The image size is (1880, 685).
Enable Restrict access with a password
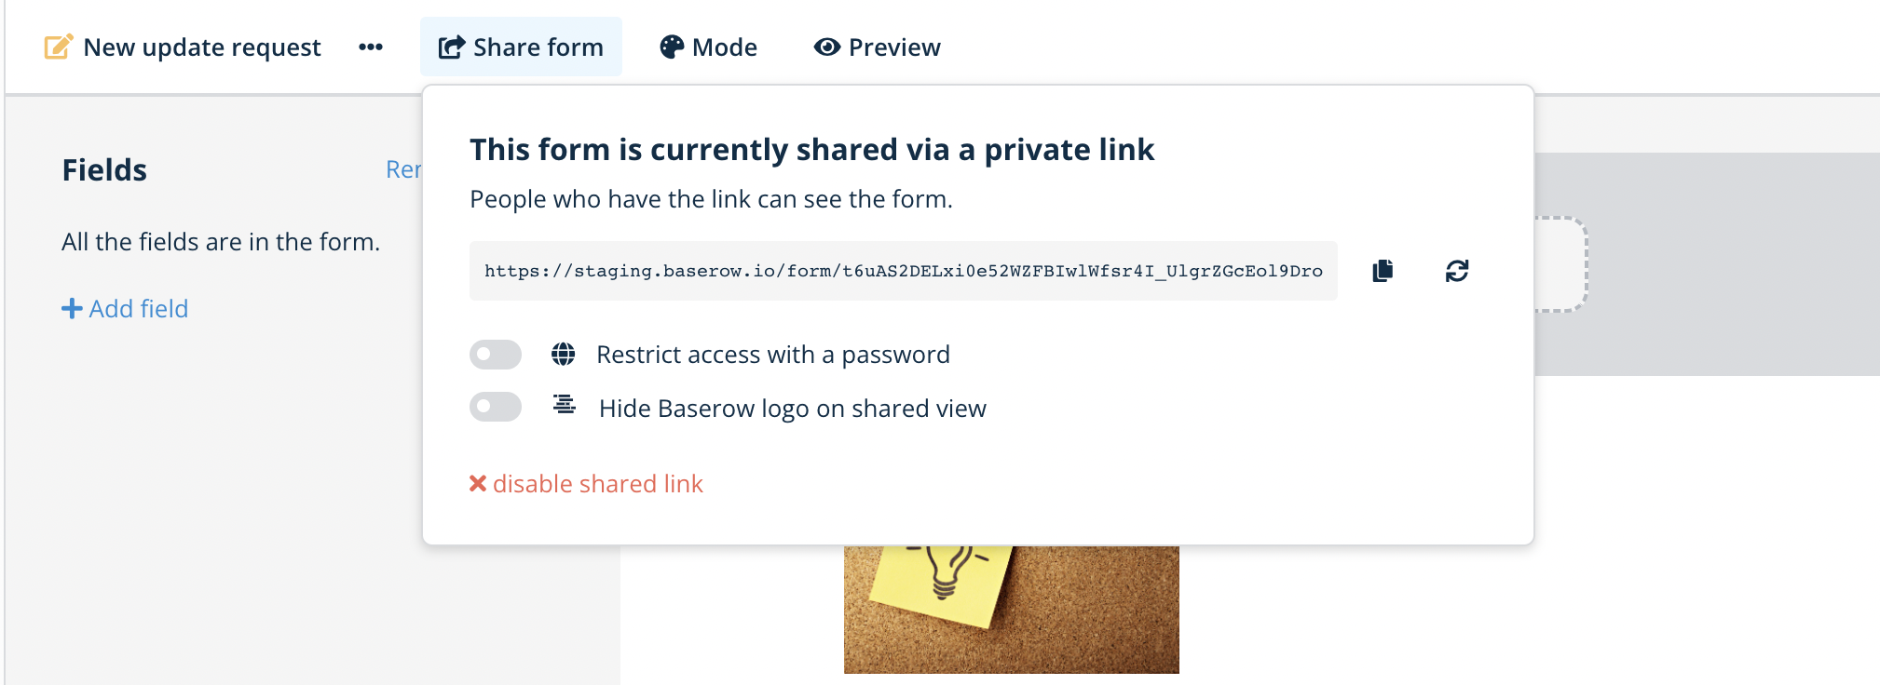496,355
